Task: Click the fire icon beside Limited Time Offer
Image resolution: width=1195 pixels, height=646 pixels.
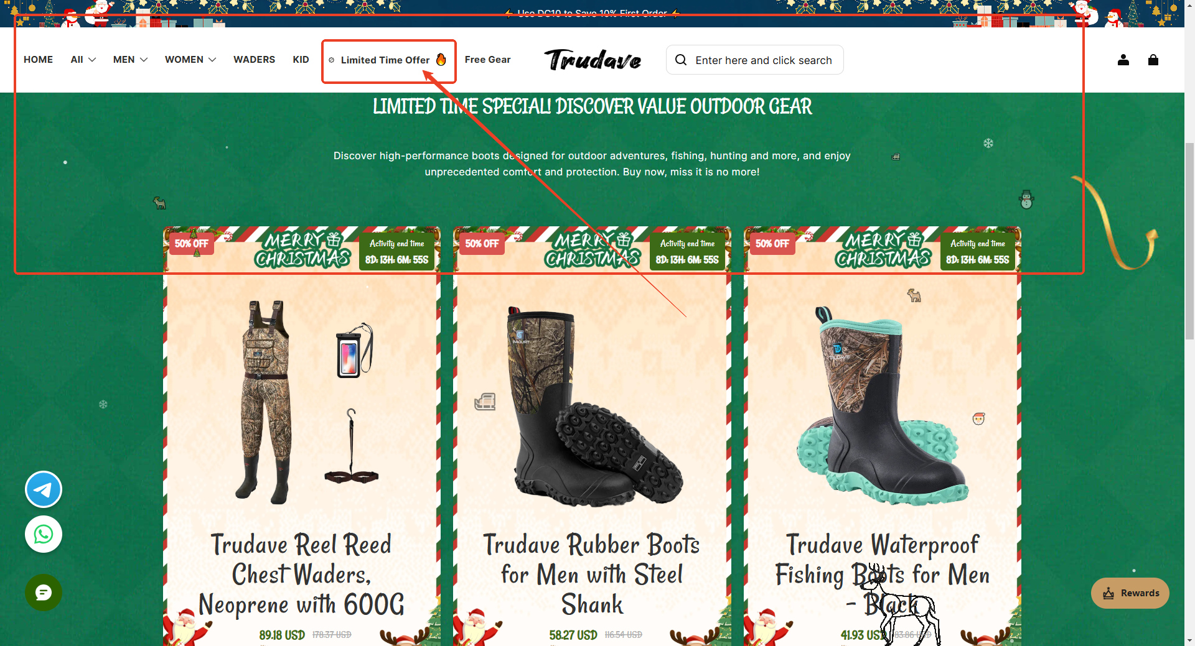Action: point(441,60)
